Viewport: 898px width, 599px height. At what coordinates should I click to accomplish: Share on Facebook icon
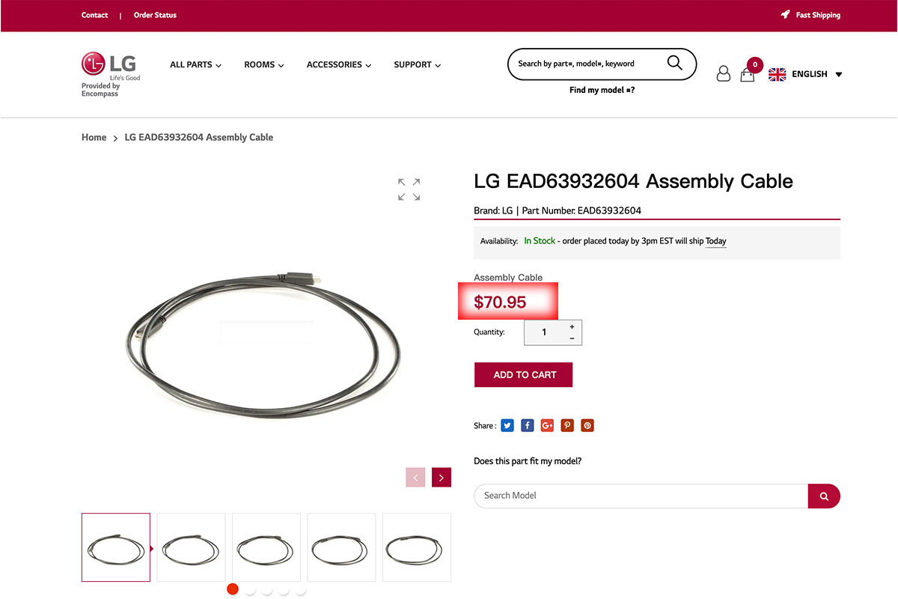528,425
